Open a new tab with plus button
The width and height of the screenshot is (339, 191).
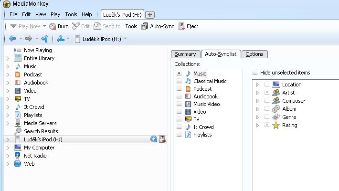[x=149, y=15]
